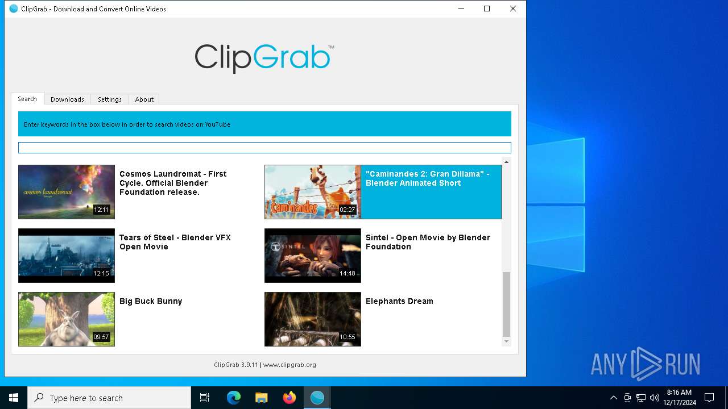Open the volume tray icon
The image size is (728, 409).
tap(655, 398)
